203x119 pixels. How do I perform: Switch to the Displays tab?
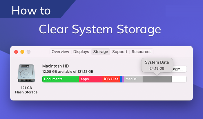click(81, 52)
